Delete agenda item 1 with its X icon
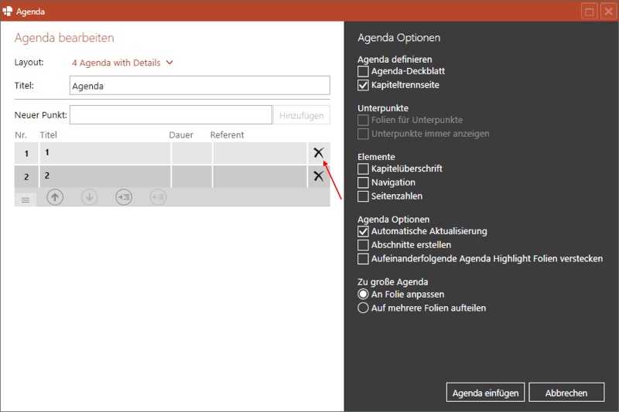 (318, 153)
